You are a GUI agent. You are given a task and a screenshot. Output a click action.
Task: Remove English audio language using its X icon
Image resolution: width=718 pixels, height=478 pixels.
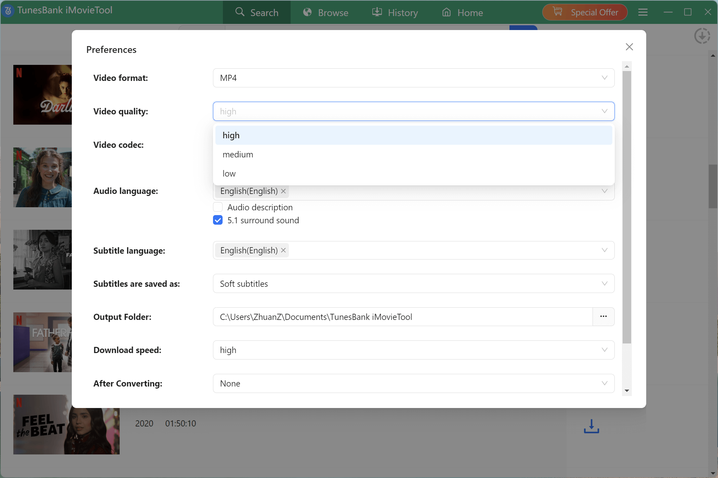tap(283, 191)
